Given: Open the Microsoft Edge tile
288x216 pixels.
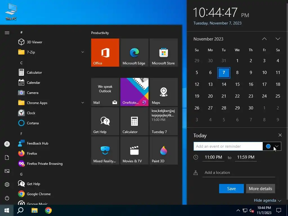Looking at the screenshot, I should pos(134,53).
